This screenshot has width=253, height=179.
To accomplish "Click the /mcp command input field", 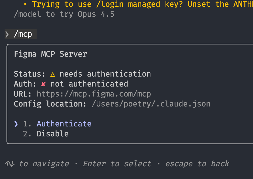I will pos(23,34).
